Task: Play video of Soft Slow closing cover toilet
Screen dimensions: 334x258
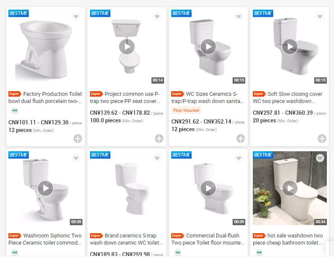Action: click(x=290, y=47)
